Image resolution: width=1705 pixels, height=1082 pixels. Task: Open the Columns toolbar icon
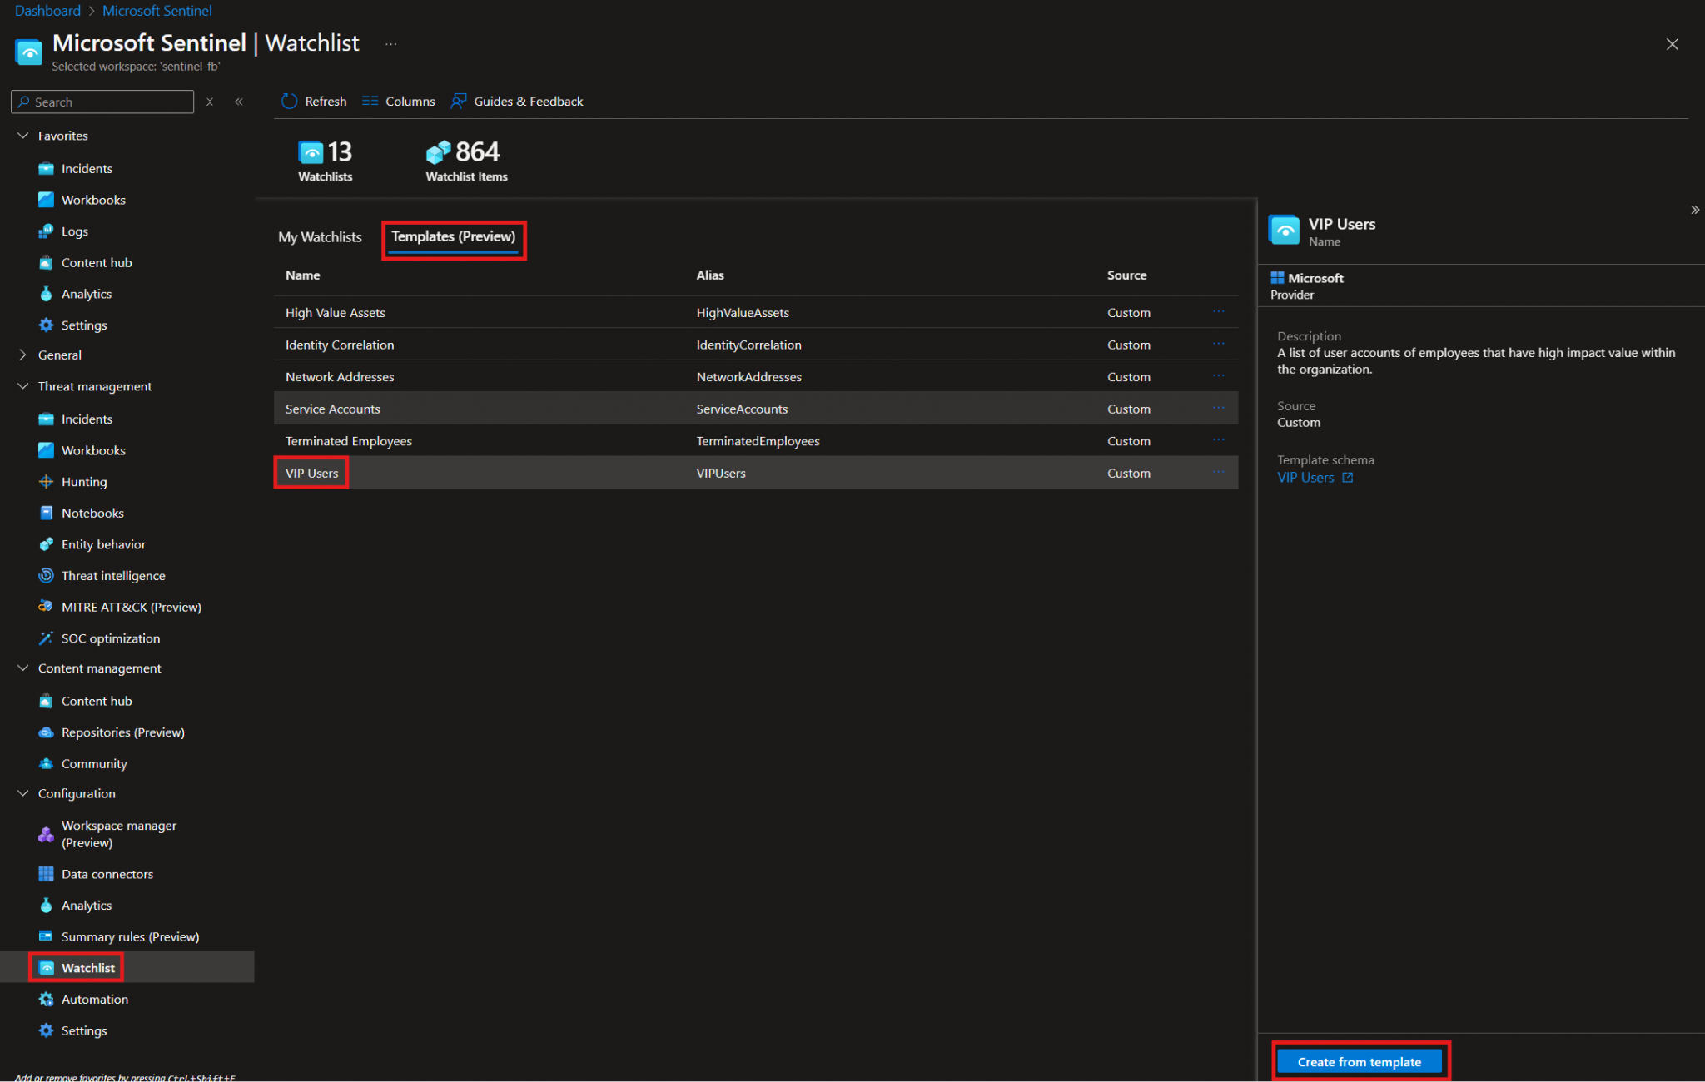370,101
